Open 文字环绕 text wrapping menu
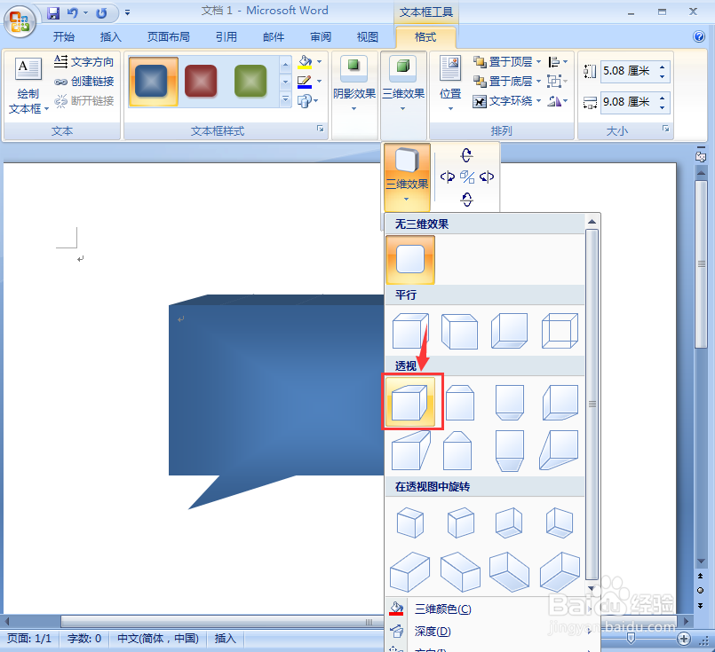The width and height of the screenshot is (715, 652). click(x=507, y=101)
